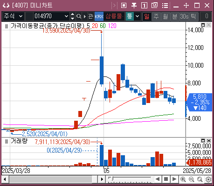The width and height of the screenshot is (214, 186).
Task: Click the high price label 13,590(2025/04/30)
Action: (66, 30)
